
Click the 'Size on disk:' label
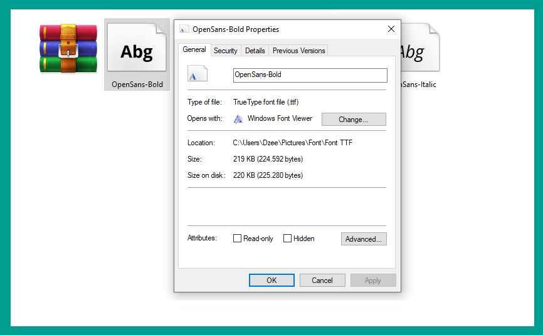(x=206, y=175)
